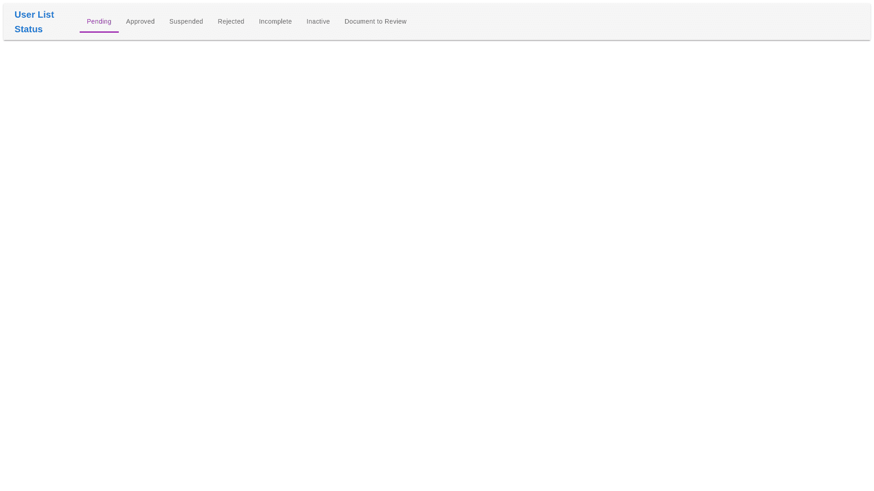Open the Document to Review tab
874x491 pixels.
coord(375,21)
